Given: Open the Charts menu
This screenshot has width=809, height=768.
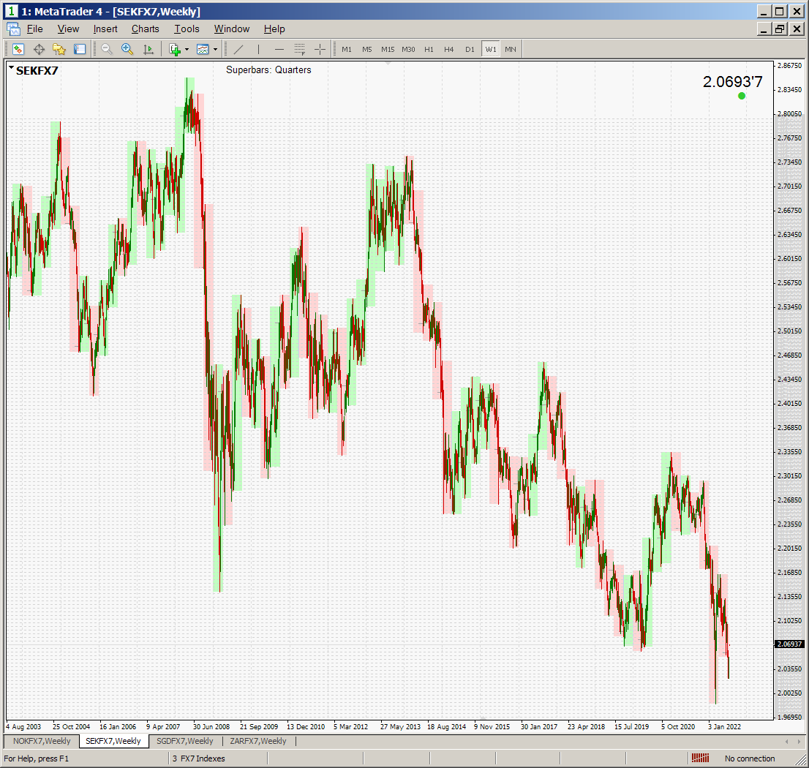Looking at the screenshot, I should coord(145,29).
